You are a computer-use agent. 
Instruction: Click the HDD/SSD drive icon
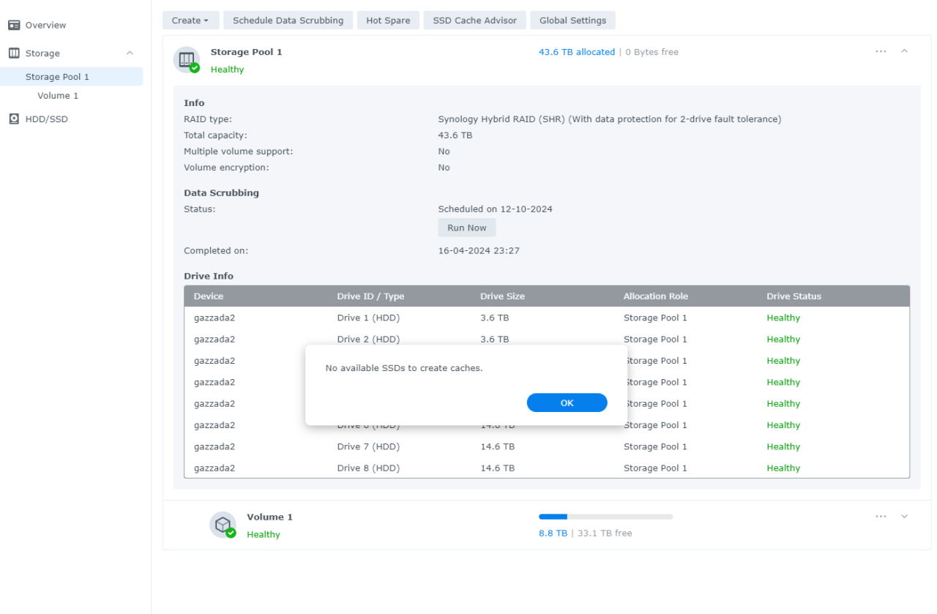tap(14, 119)
